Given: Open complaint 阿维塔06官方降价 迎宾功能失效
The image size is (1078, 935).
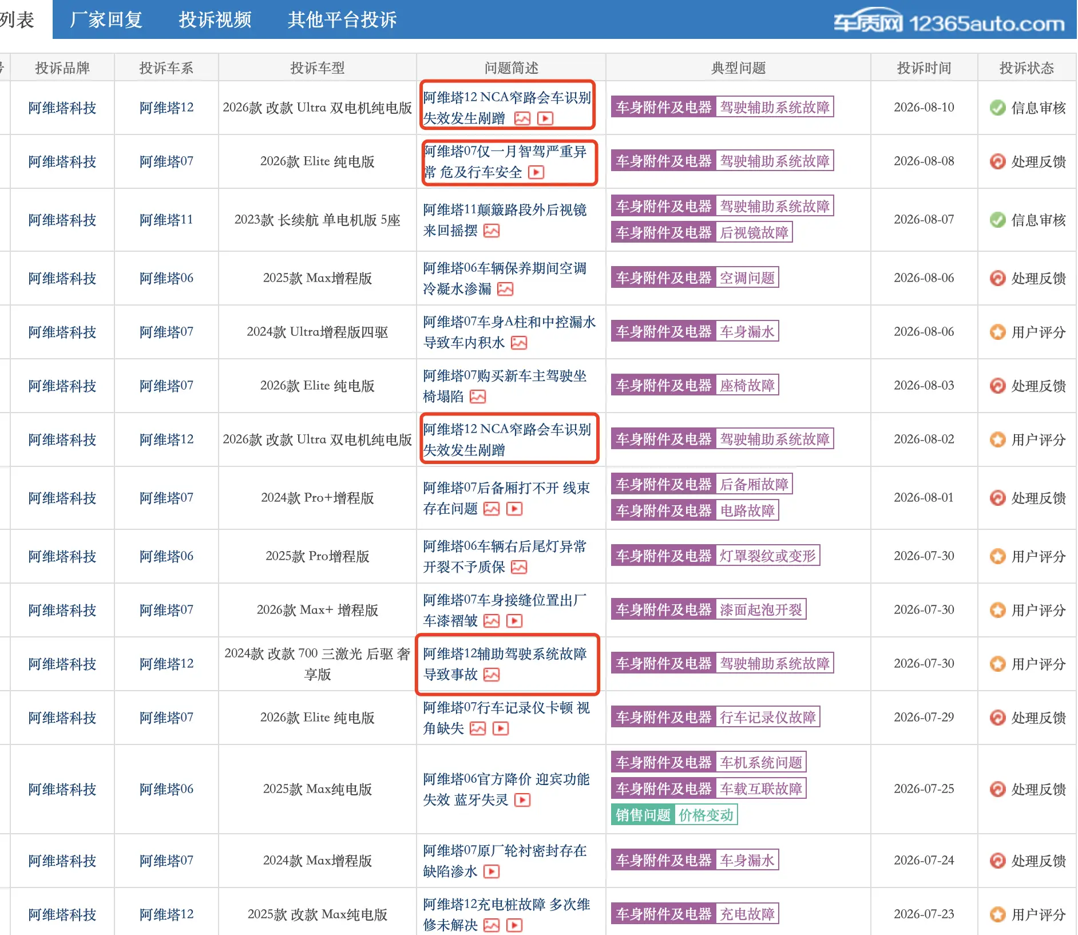Looking at the screenshot, I should 506,789.
